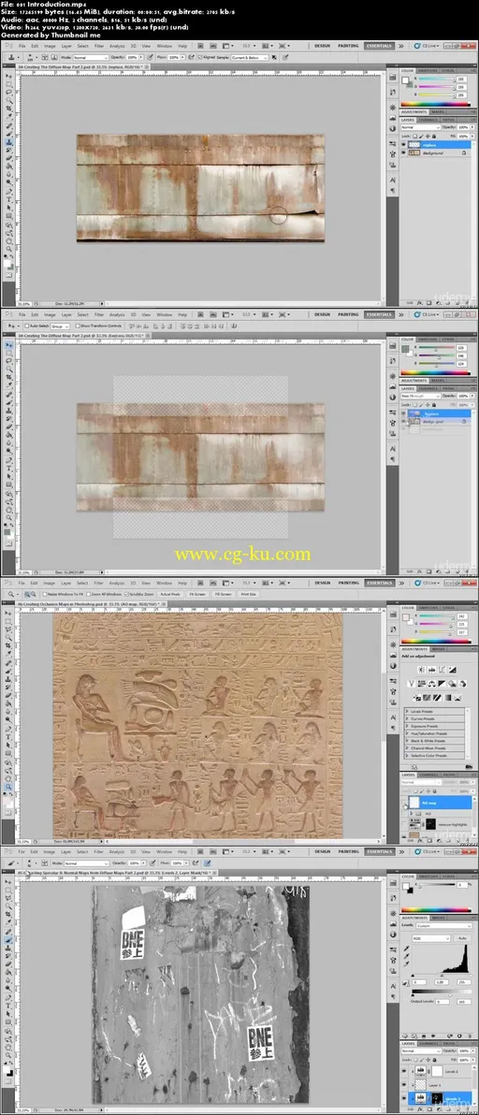Viewport: 479px width, 1115px height.
Task: Hide Layer 1 in grayscale wall frame
Action: tap(404, 1085)
